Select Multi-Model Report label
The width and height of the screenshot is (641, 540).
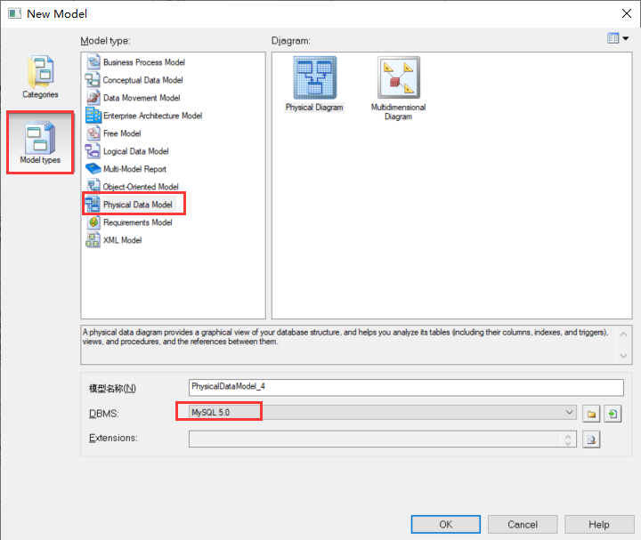[x=134, y=169]
